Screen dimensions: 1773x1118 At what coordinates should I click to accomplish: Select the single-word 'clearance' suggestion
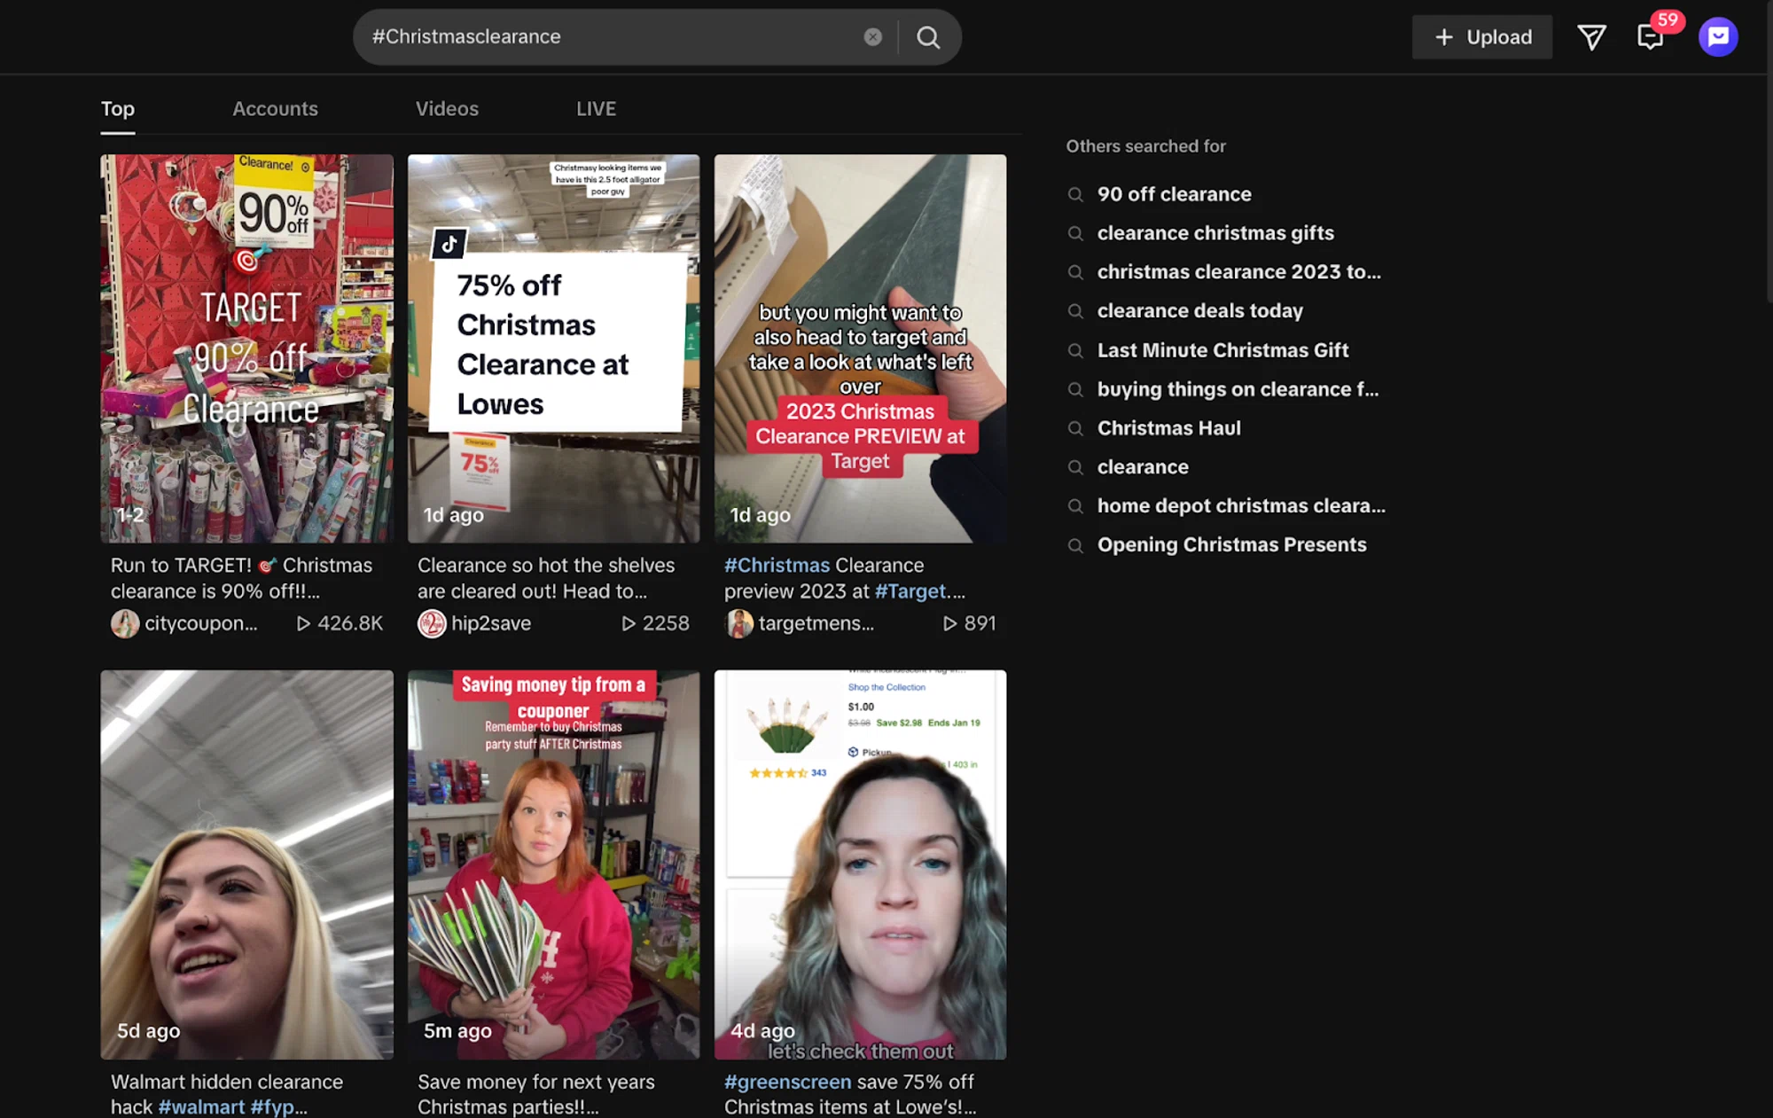coord(1143,467)
